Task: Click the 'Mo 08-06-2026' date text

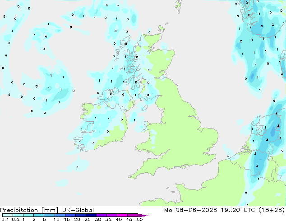Action: (191, 210)
